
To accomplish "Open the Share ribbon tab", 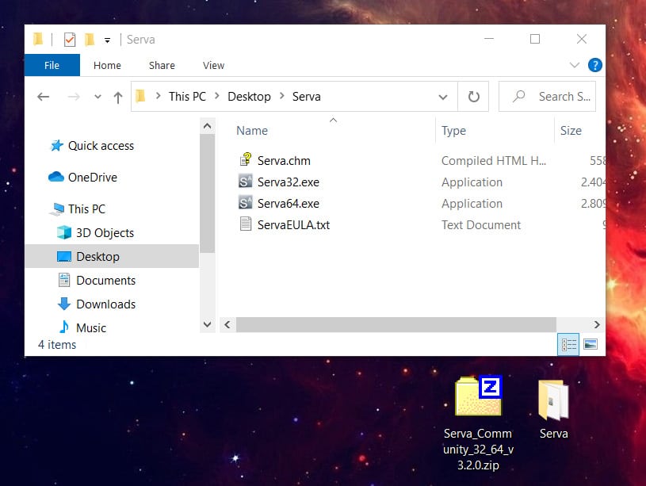I will point(162,65).
